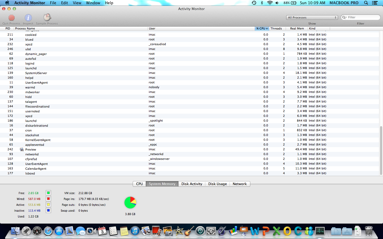Open Safari compass icon in the Dock
This screenshot has height=239, width=383.
(48, 231)
